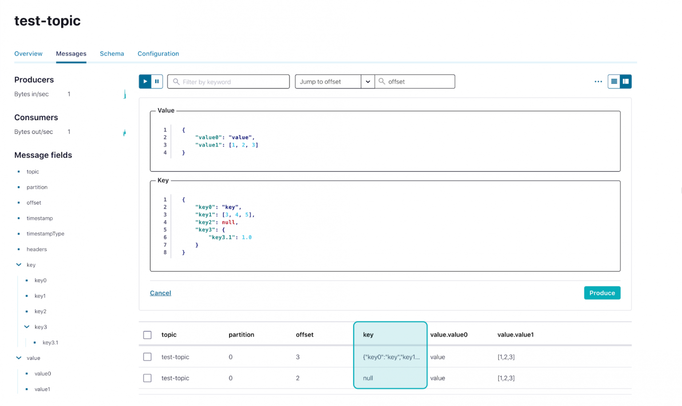Start message streaming with the play icon
Image resolution: width=682 pixels, height=406 pixels.
click(145, 81)
